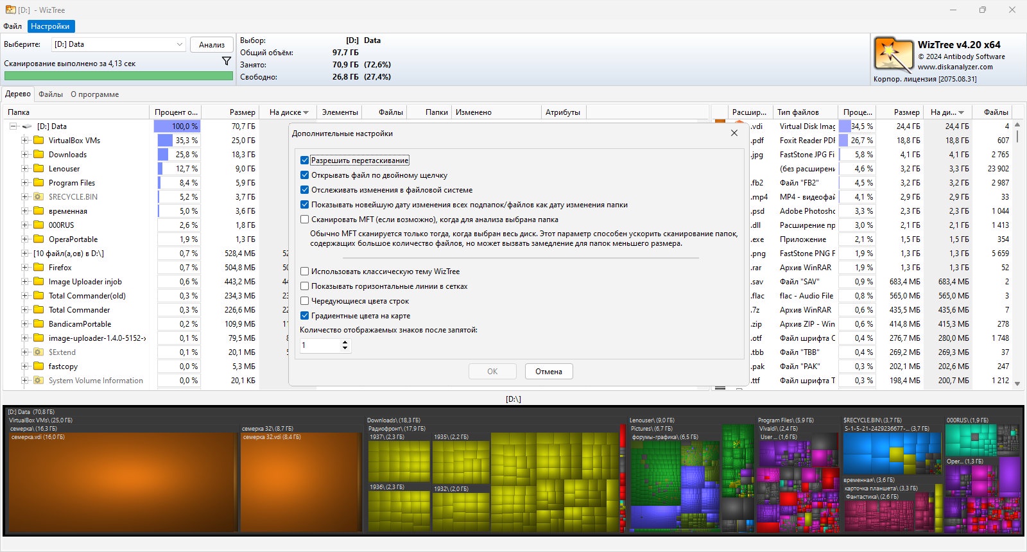
Task: Expand the VirtualBox VMs tree node
Action: [24, 140]
